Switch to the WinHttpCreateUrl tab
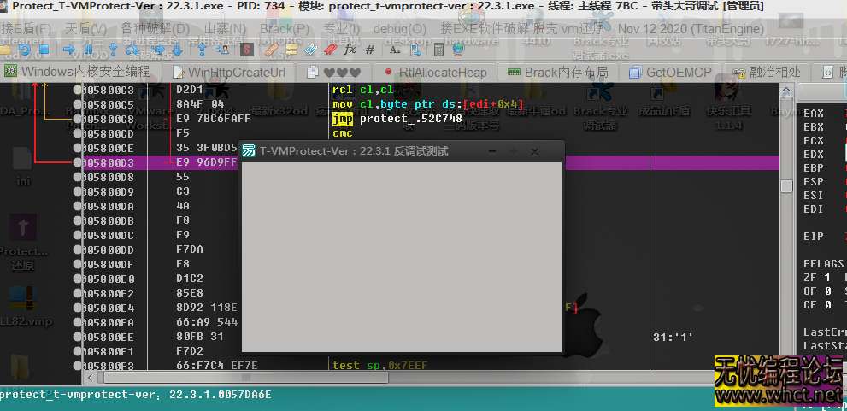 [228, 73]
